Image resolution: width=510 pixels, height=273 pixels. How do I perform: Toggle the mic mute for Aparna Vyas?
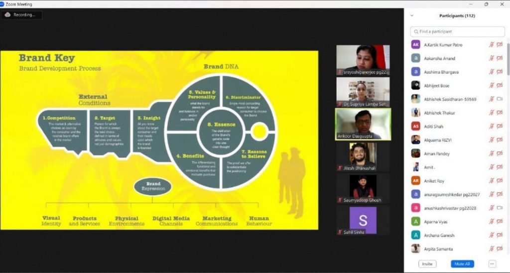tap(492, 221)
